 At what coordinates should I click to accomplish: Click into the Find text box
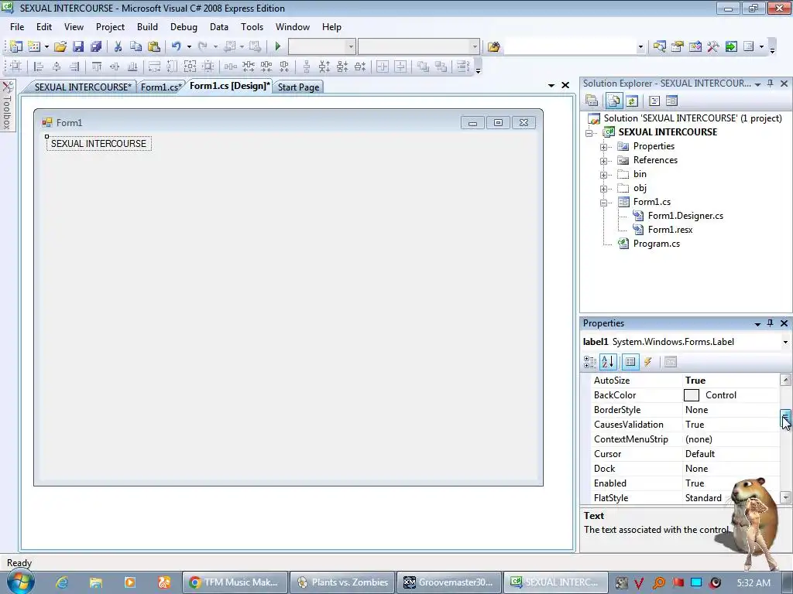569,46
